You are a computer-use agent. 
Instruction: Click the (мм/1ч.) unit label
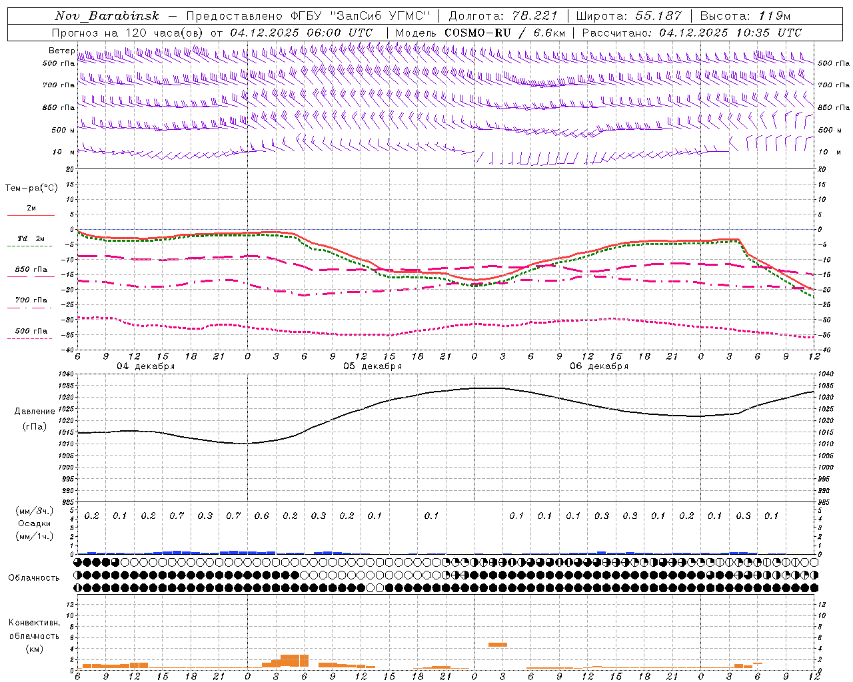point(34,536)
